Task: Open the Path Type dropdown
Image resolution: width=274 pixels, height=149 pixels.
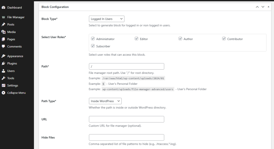Action: pyautogui.click(x=105, y=101)
